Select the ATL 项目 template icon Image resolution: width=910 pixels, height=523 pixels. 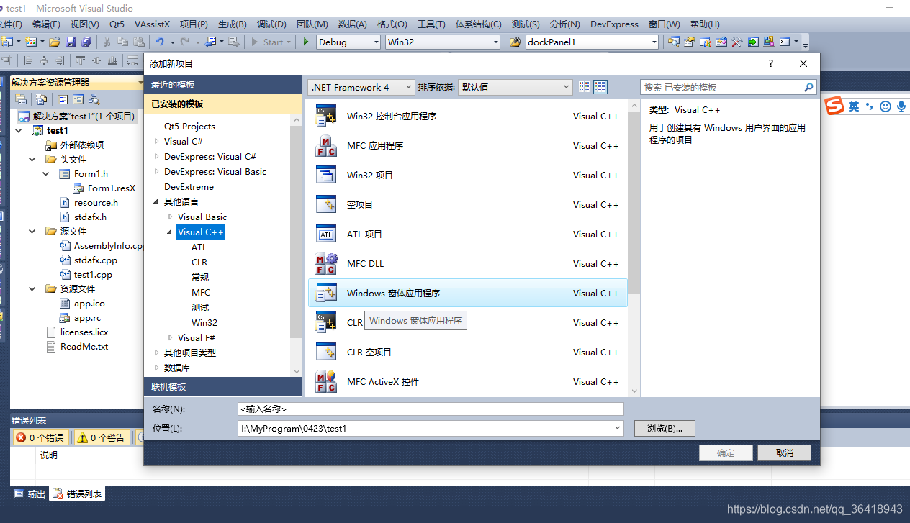click(326, 234)
